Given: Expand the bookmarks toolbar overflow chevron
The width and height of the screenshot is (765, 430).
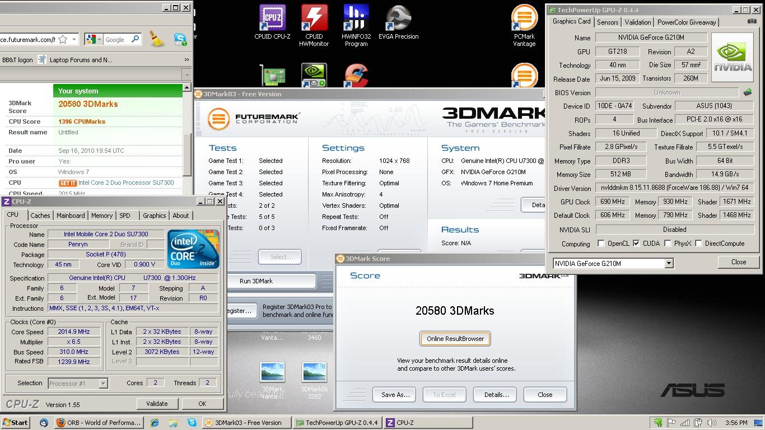Looking at the screenshot, I should 186,59.
